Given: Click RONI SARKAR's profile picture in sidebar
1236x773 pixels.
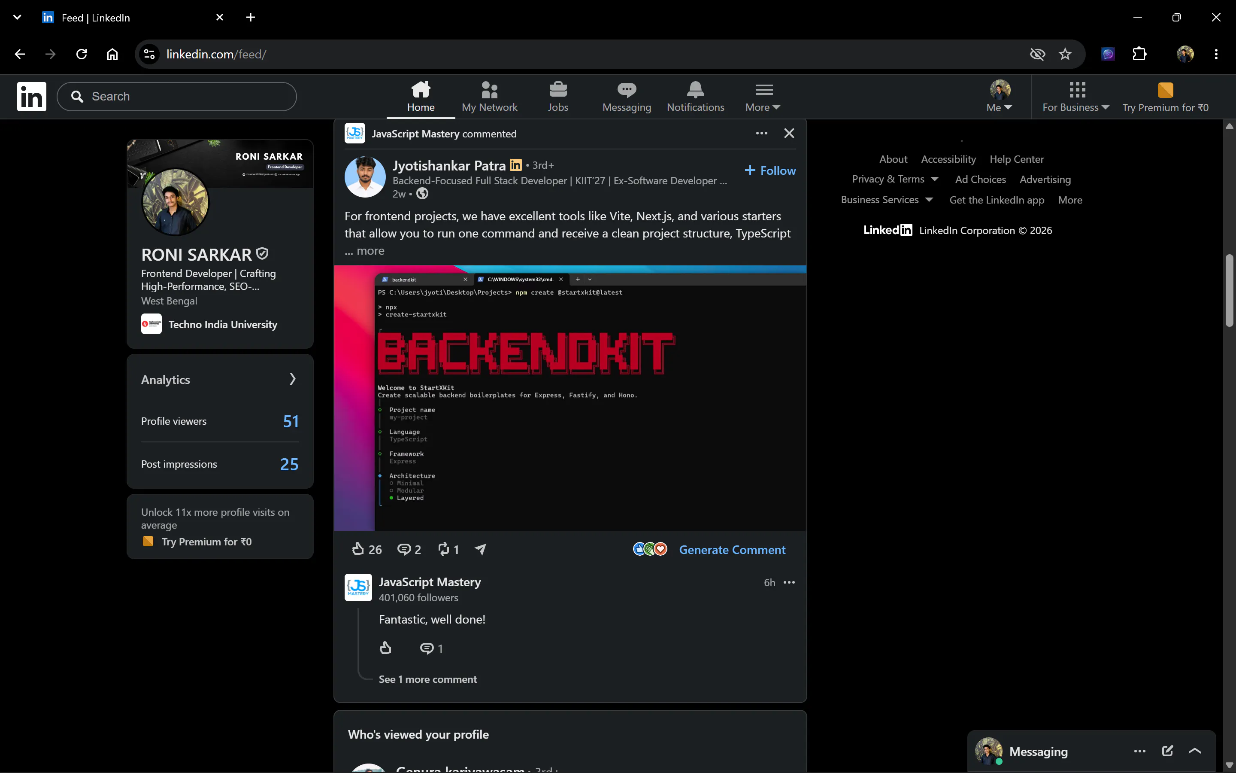Looking at the screenshot, I should [x=175, y=202].
